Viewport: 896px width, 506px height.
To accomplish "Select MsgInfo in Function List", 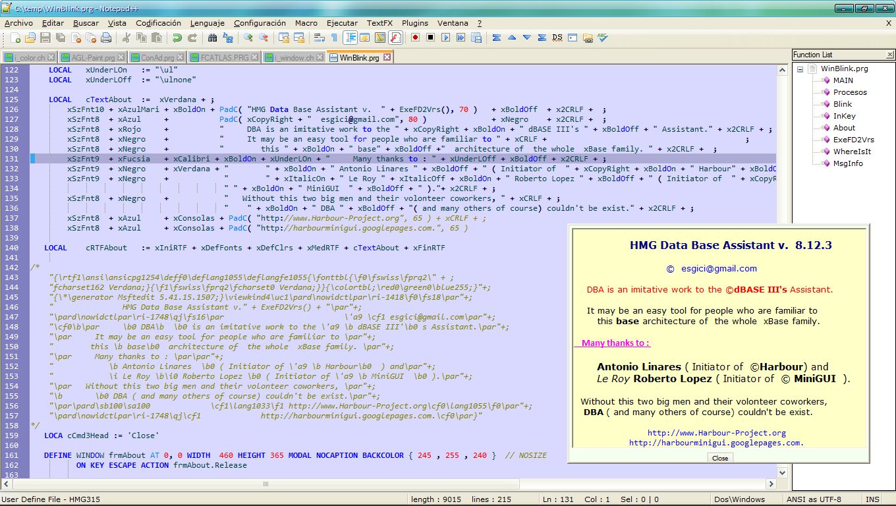I will pos(848,163).
